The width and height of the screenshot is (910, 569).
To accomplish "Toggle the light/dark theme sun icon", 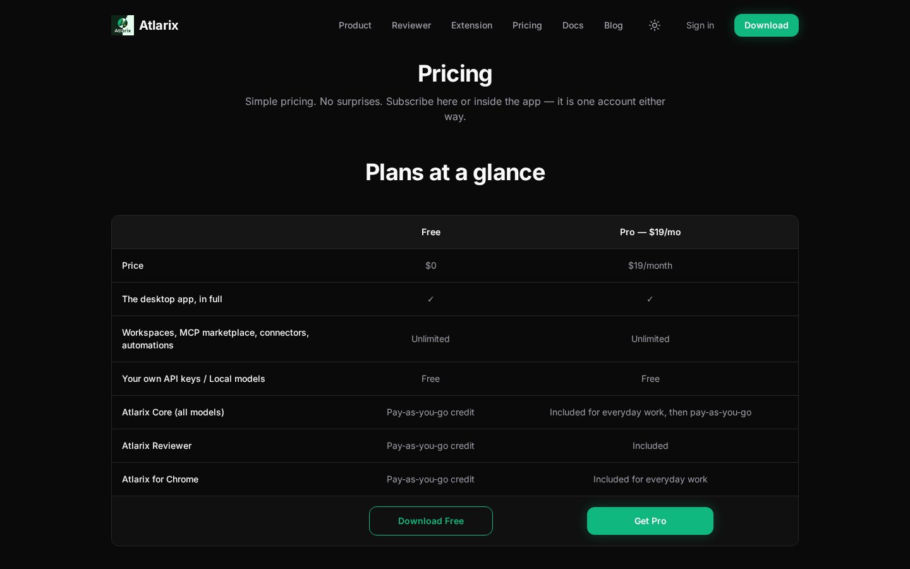I will click(655, 25).
